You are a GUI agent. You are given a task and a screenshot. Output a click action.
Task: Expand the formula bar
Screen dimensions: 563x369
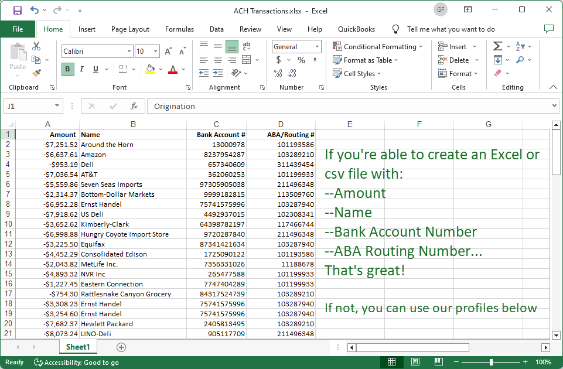(x=554, y=105)
